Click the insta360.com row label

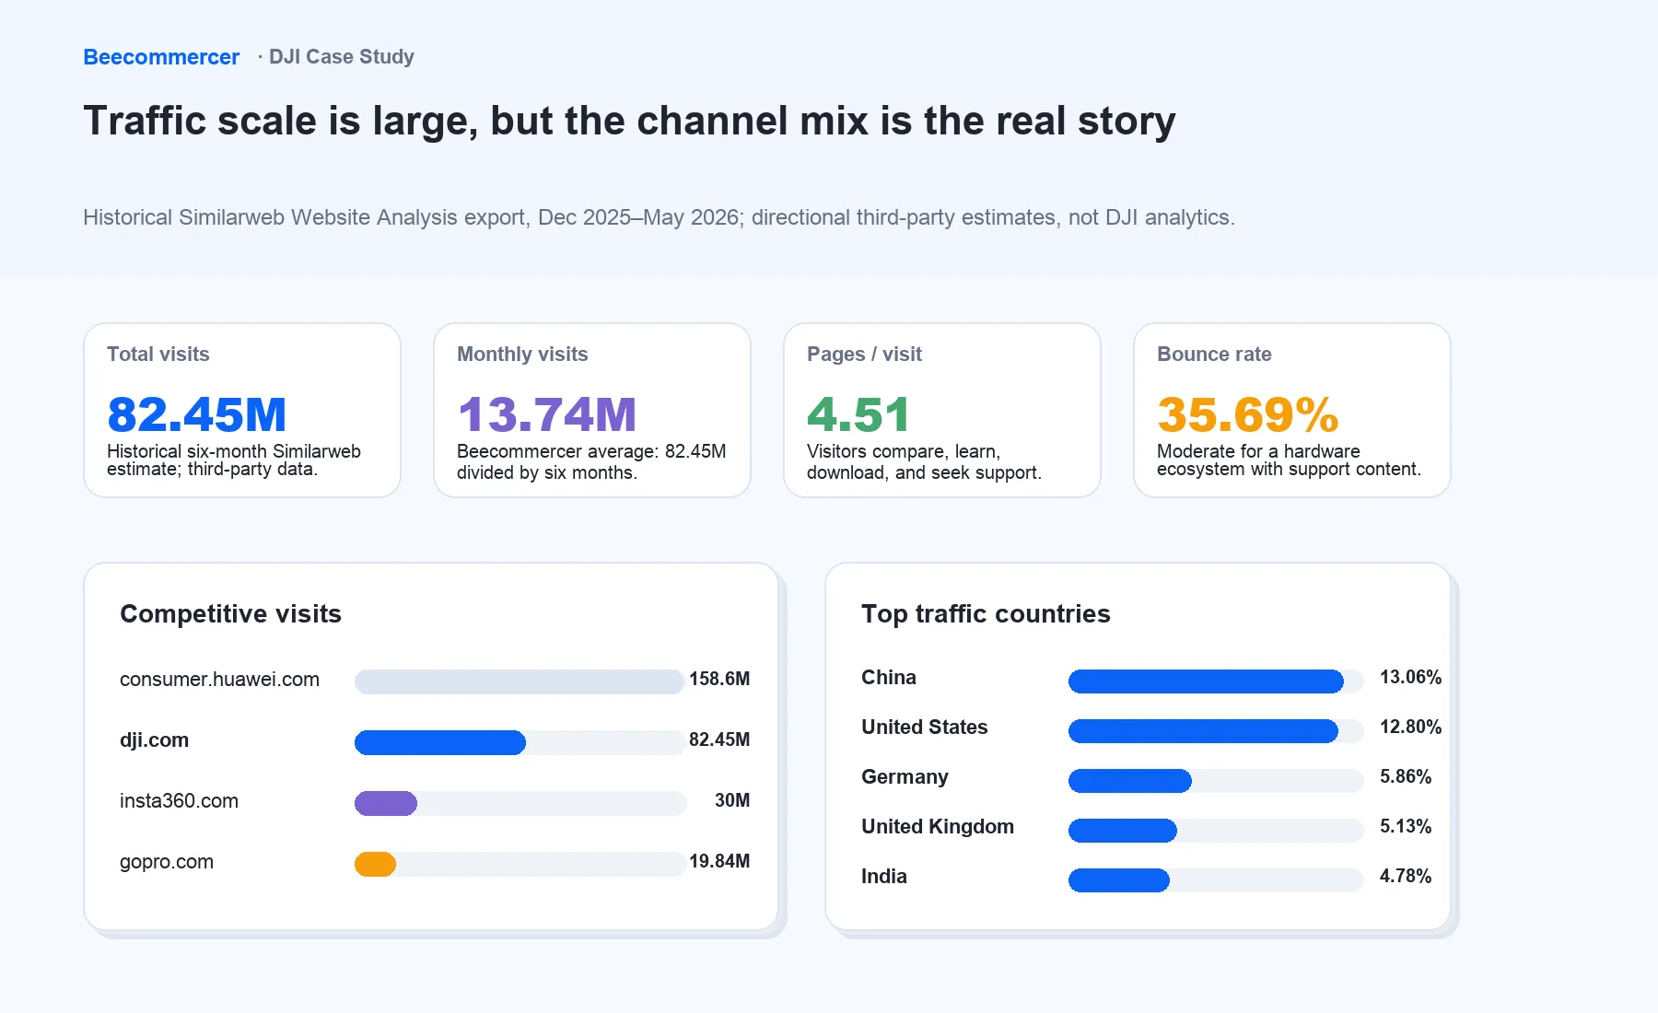click(x=179, y=801)
